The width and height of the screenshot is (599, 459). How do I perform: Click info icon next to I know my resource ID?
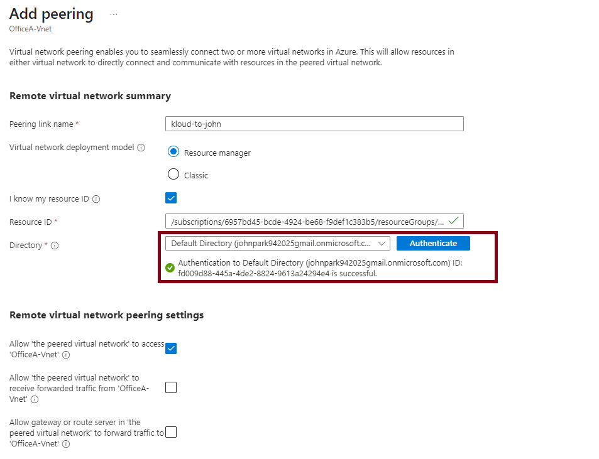coord(96,199)
